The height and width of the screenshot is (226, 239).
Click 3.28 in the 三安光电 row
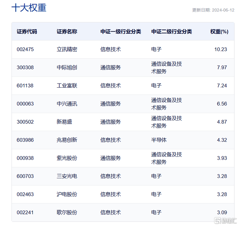click(x=222, y=176)
